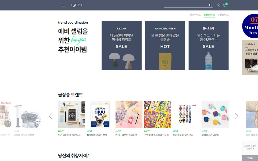
Task: Show previous trend items with left arrow
Action: pyautogui.click(x=50, y=116)
